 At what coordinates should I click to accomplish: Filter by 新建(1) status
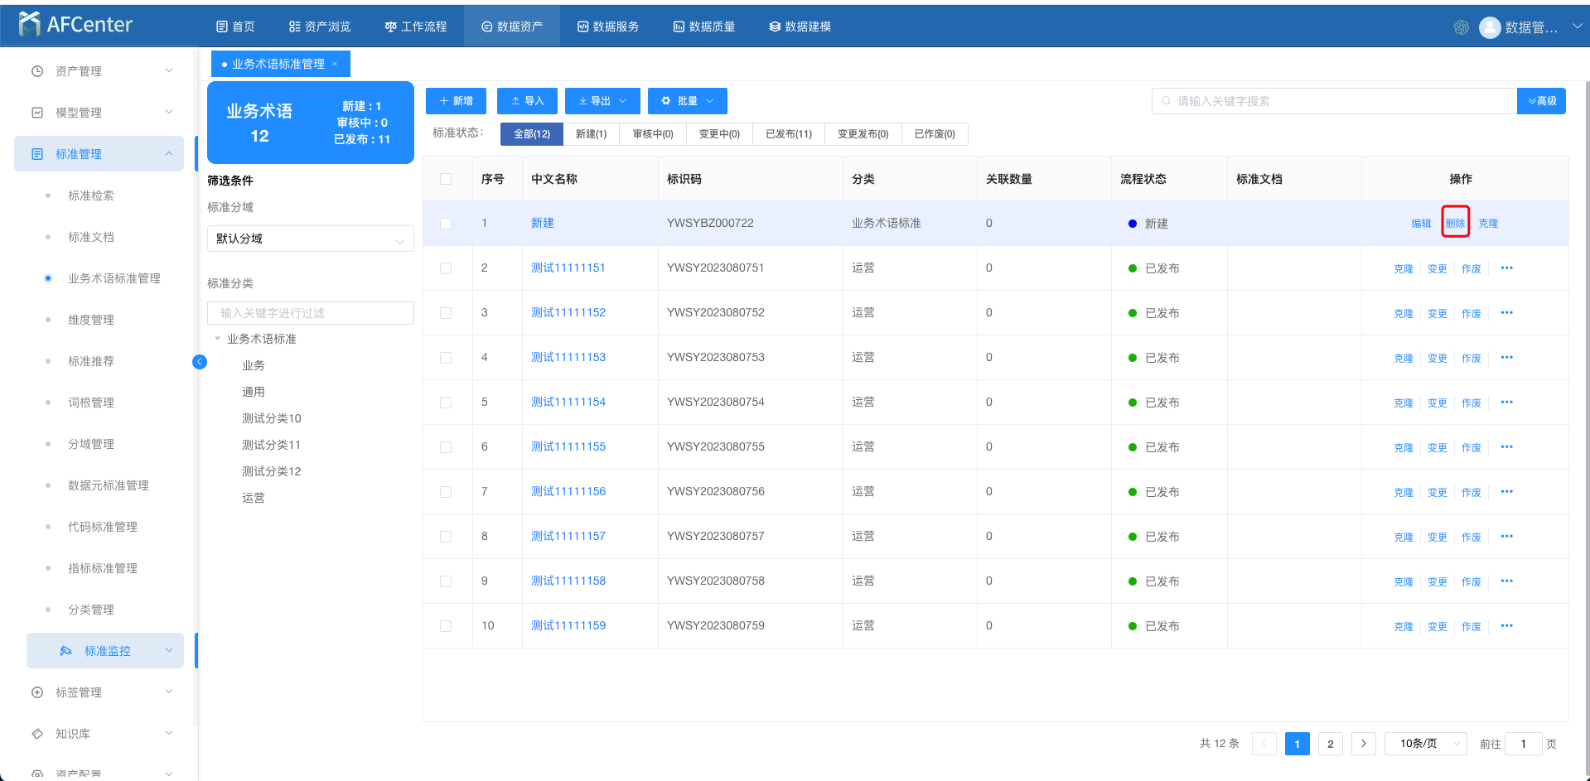[x=591, y=134]
